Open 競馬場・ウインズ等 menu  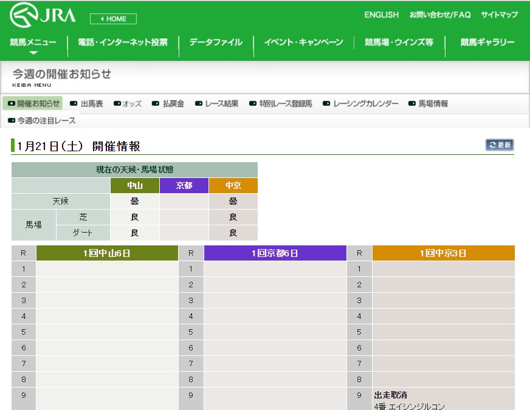399,43
